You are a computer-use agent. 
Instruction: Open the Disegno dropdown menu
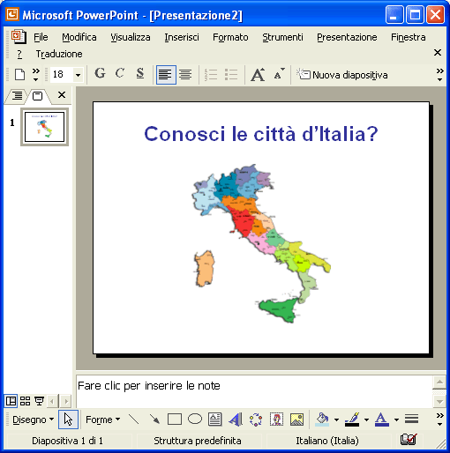click(33, 420)
